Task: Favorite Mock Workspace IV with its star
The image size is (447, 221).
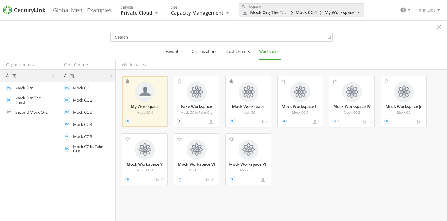Action: coord(335,81)
